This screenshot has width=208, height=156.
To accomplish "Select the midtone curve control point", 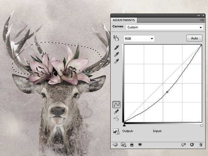I will click(x=167, y=92).
